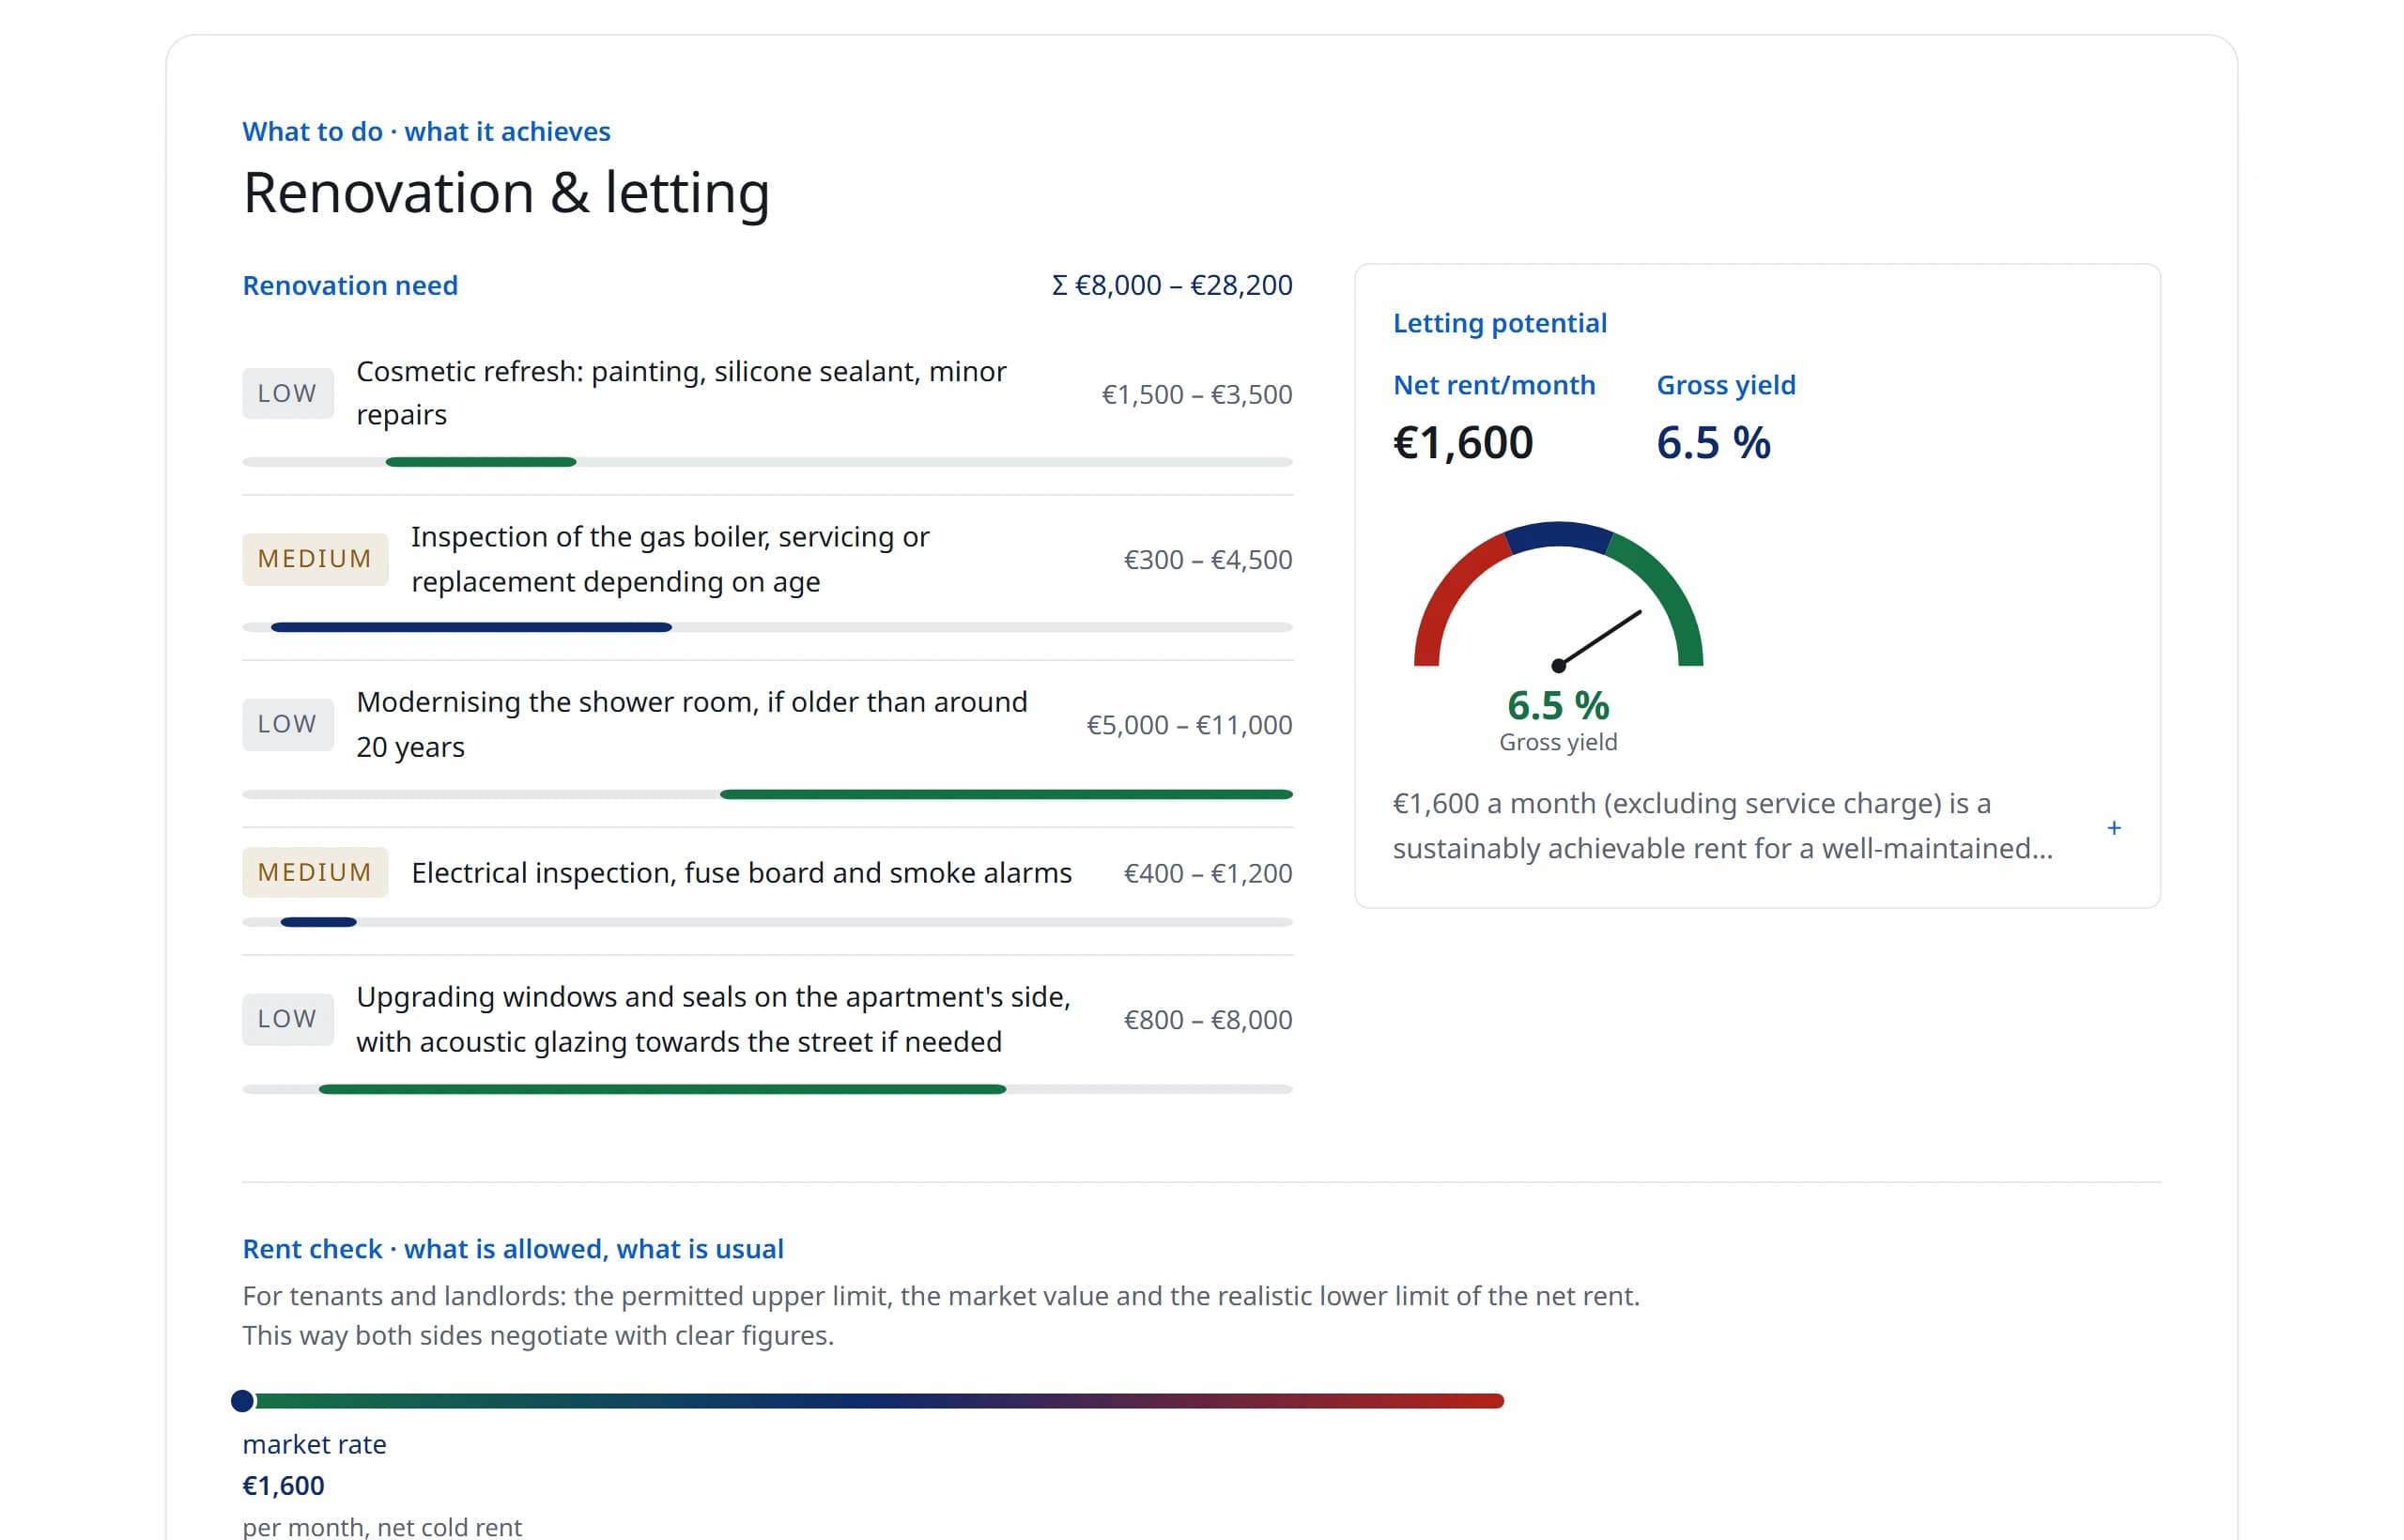Click the €1,600 net rent value in Letting potential
2404x1540 pixels.
1463,442
